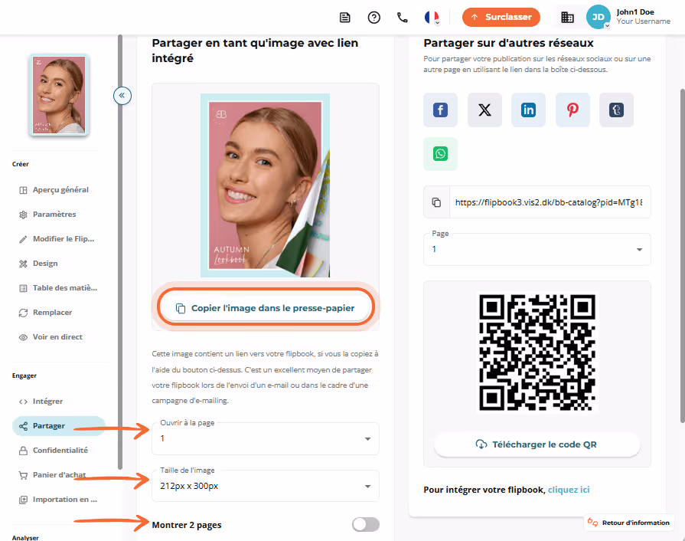
Task: Click the Surclasser upgrade button
Action: [501, 18]
